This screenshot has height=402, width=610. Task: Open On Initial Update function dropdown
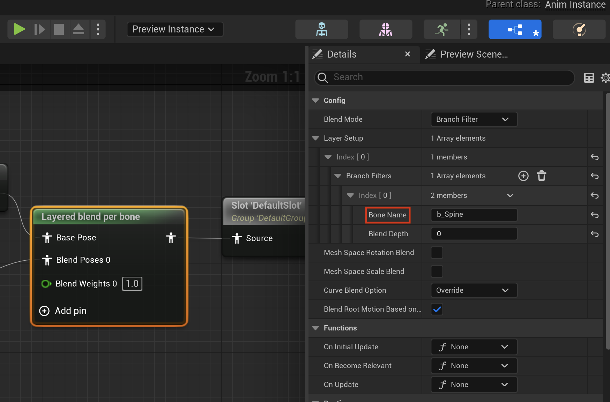click(474, 347)
